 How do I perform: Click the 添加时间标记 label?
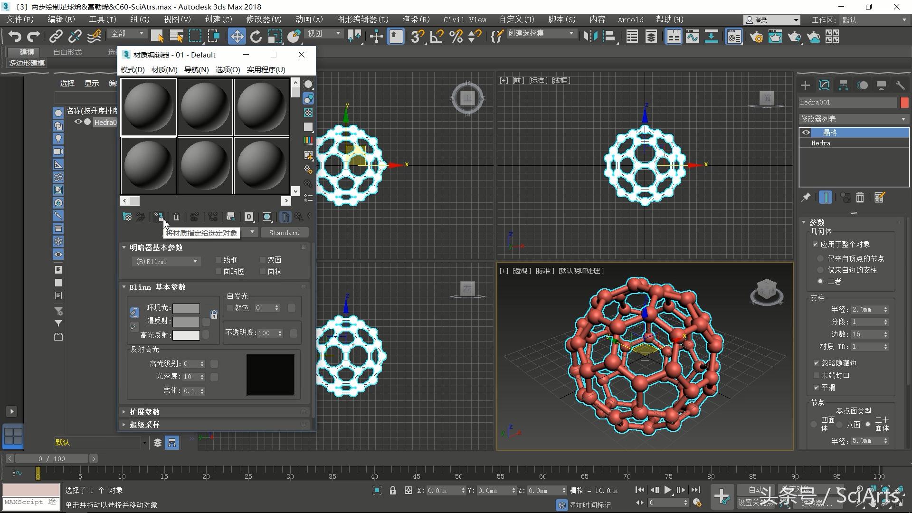click(590, 505)
